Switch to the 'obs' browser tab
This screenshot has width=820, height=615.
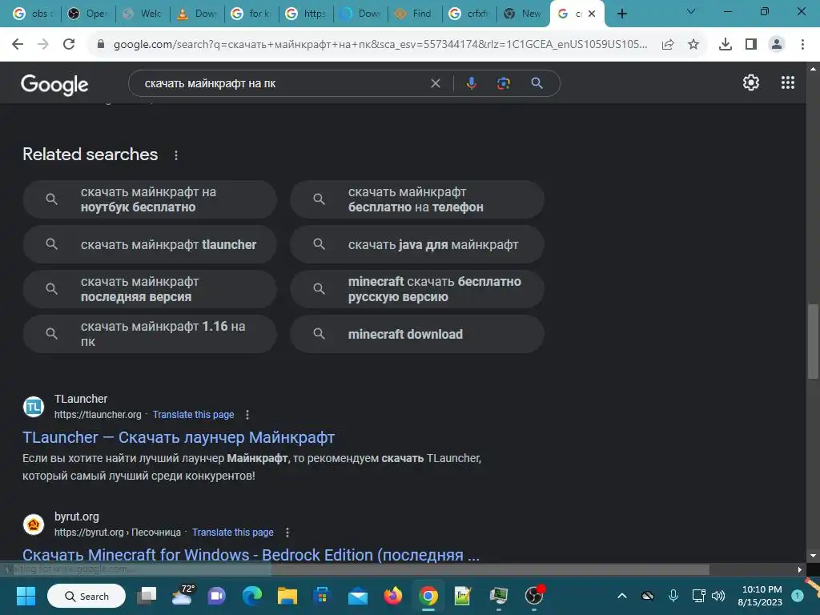pos(34,14)
